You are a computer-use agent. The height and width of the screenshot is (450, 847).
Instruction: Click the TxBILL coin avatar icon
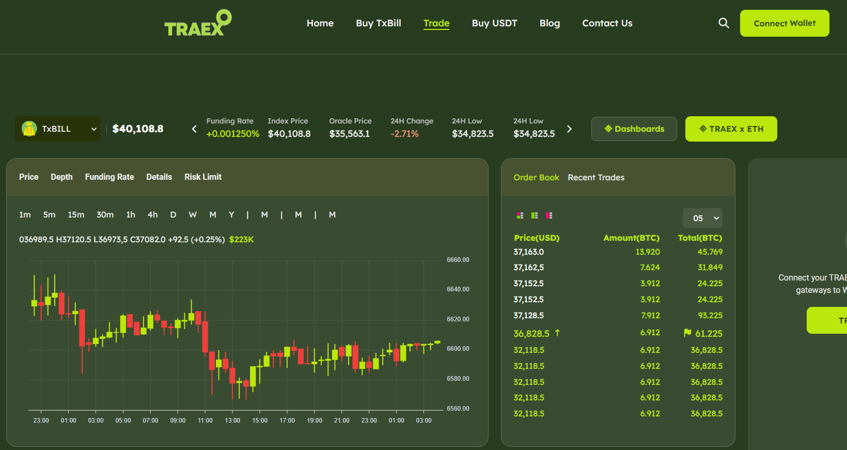tap(29, 129)
